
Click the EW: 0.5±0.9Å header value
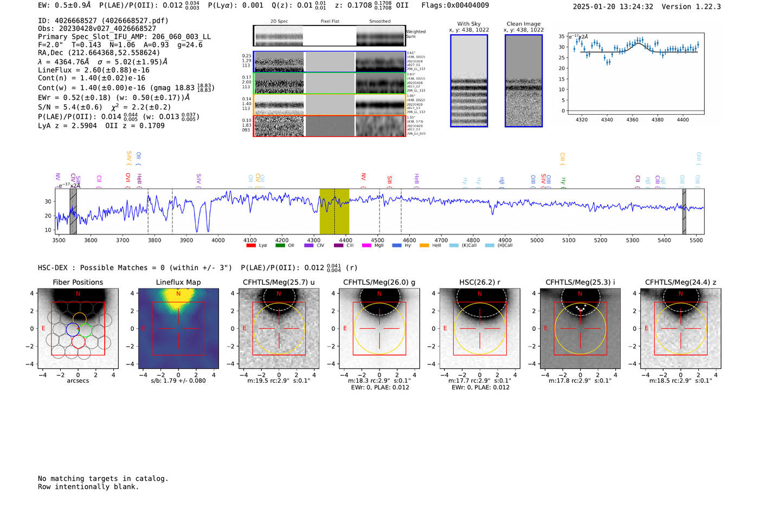click(65, 5)
